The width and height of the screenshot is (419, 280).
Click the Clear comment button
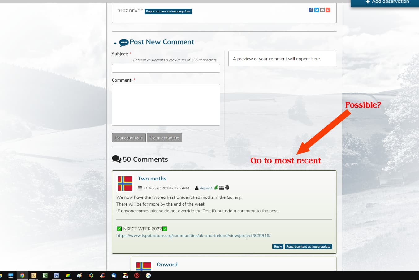164,138
